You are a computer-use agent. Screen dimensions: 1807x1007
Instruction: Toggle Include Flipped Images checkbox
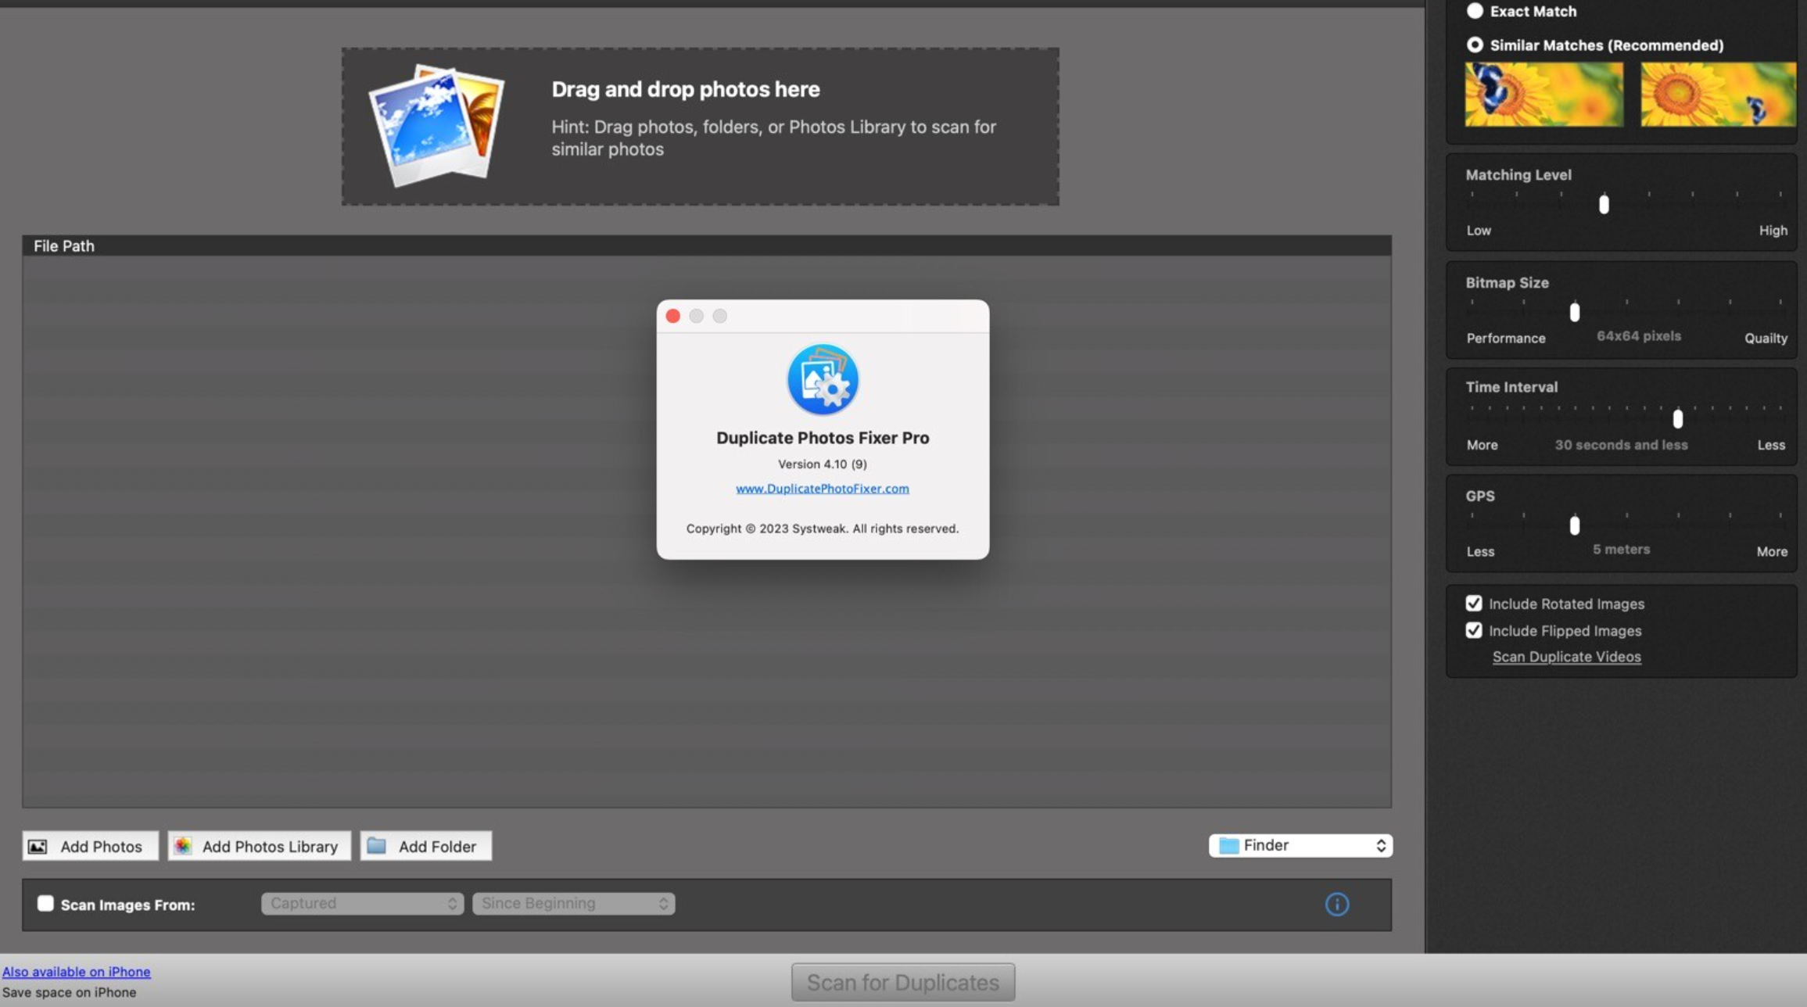[1473, 630]
